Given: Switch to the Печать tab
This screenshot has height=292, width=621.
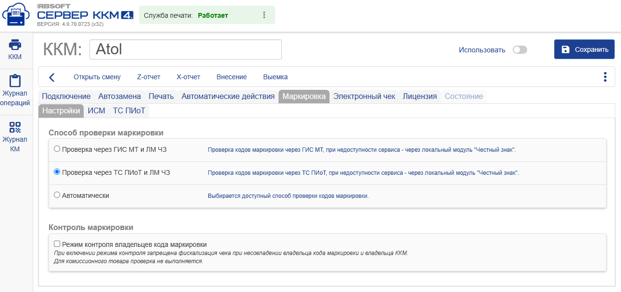Looking at the screenshot, I should point(161,96).
